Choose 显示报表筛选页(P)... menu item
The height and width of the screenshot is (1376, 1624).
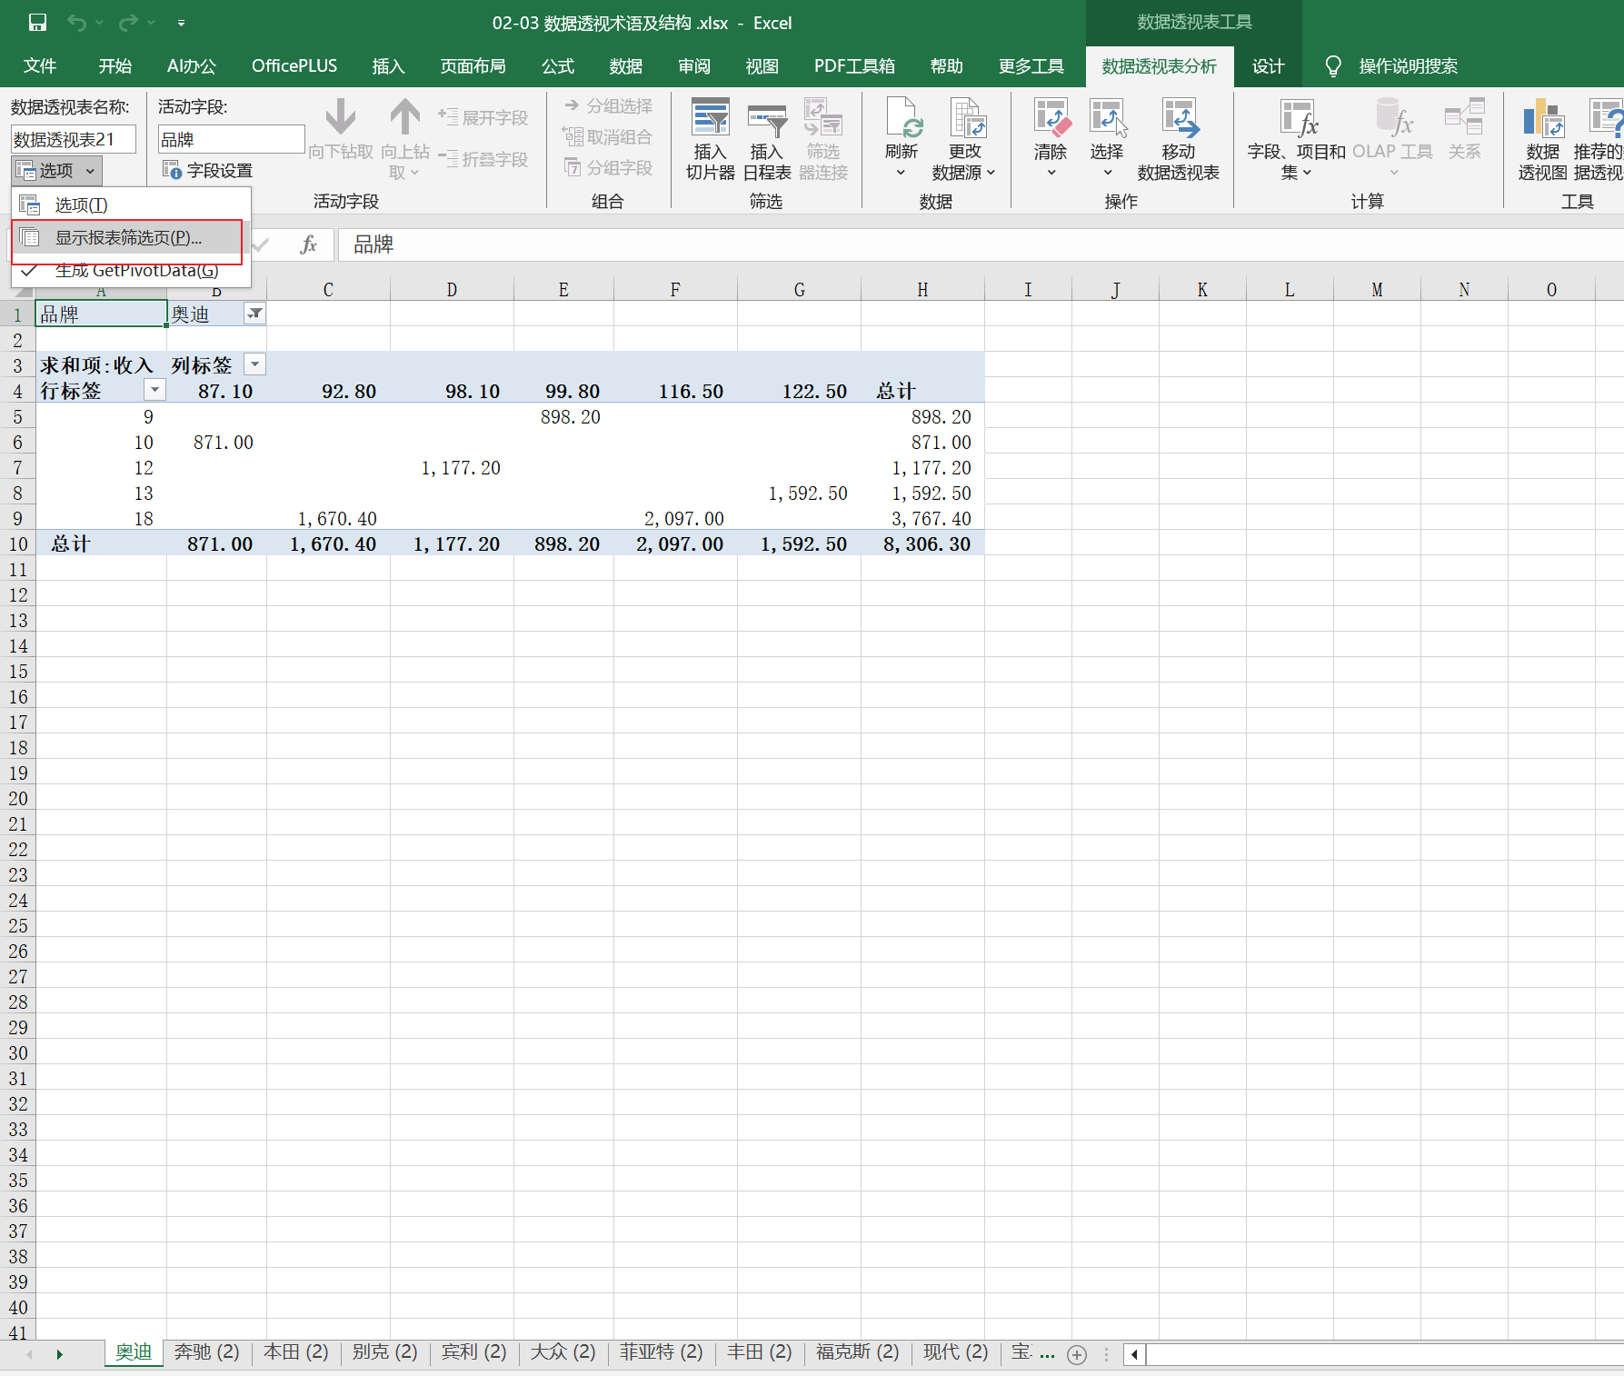pyautogui.click(x=131, y=237)
